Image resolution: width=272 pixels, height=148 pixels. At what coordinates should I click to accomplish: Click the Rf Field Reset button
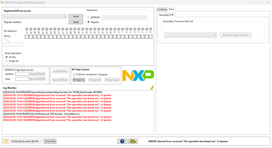(x=112, y=80)
